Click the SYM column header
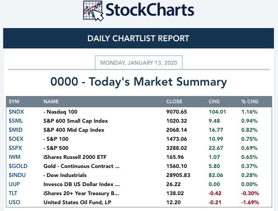 pyautogui.click(x=14, y=101)
